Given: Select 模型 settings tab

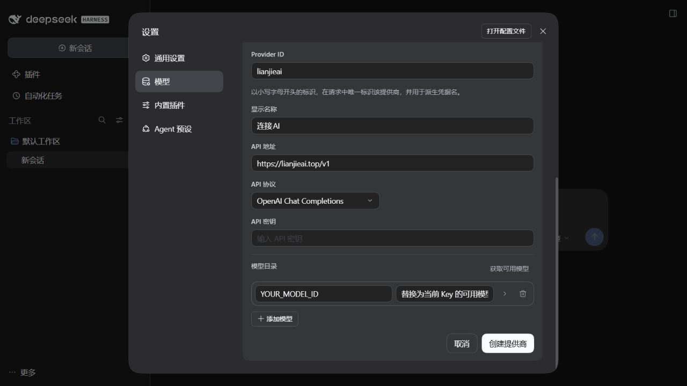Looking at the screenshot, I should tap(179, 81).
